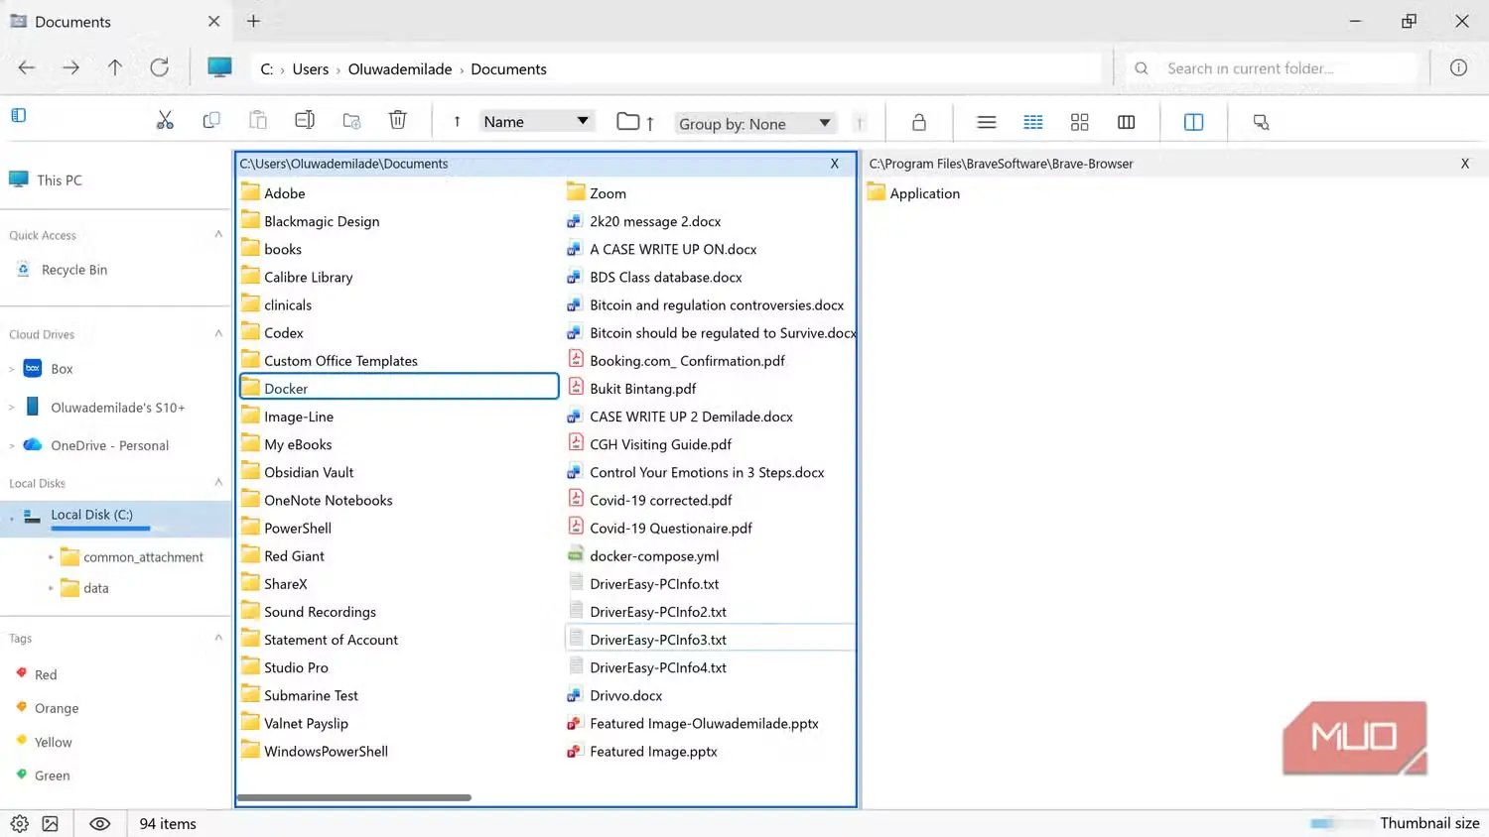
Task: Refresh the current folder
Action: [160, 68]
